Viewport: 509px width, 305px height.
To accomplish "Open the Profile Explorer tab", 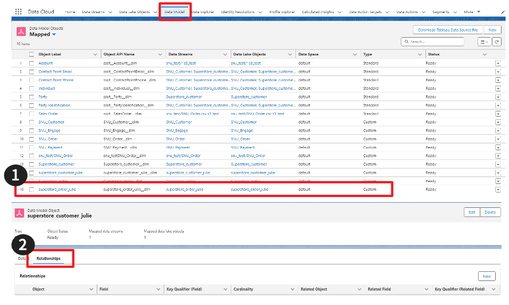I will 282,12.
